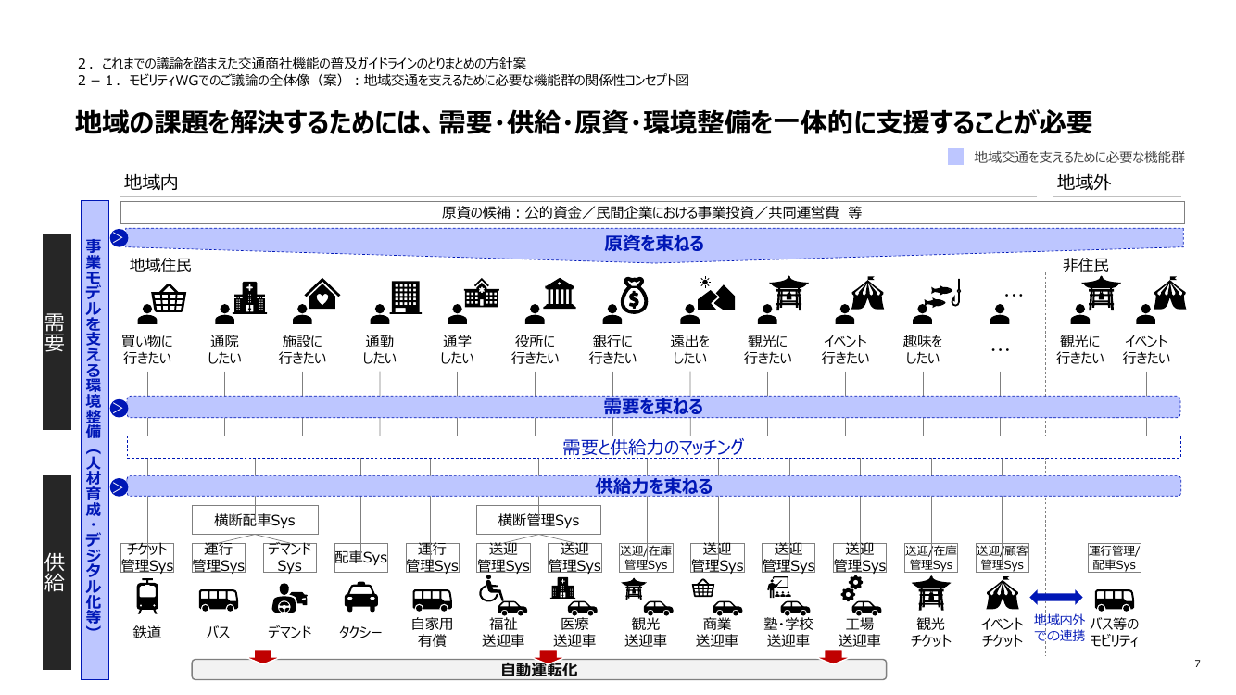Image resolution: width=1236 pixels, height=695 pixels.
Task: Select the 需要を束ねる banner
Action: [x=653, y=407]
